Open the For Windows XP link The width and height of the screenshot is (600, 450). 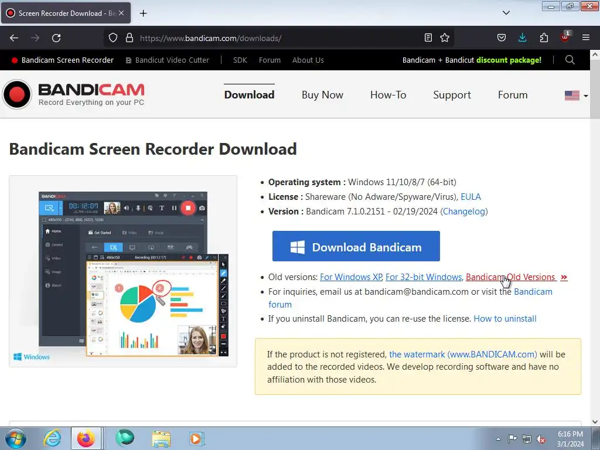(x=351, y=277)
